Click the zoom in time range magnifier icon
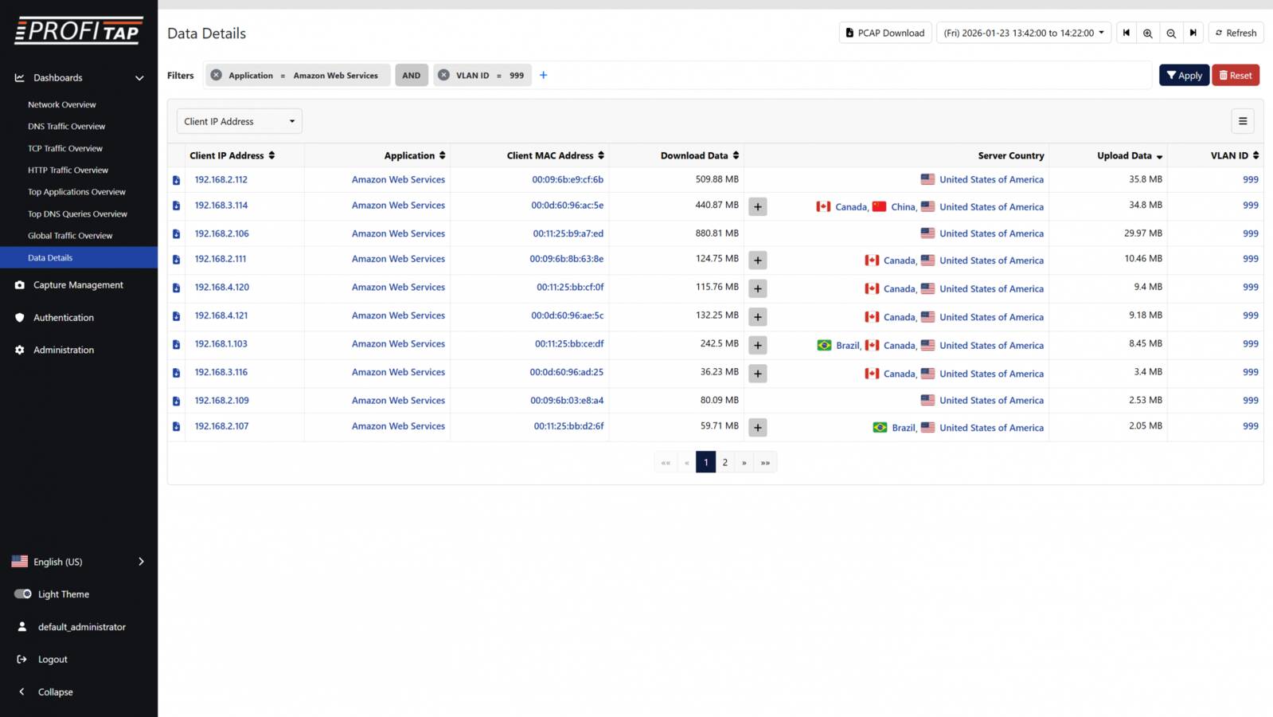 [1147, 33]
